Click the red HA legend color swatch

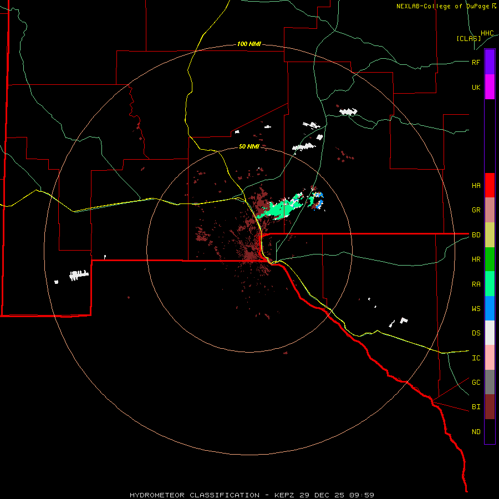(490, 185)
